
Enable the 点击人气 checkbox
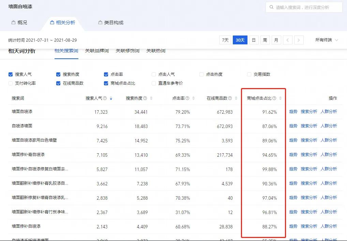coord(154,74)
